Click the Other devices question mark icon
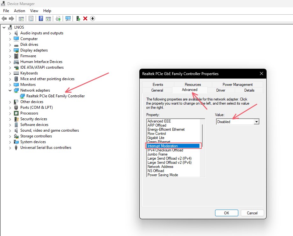This screenshot has height=236, width=293. coord(16,102)
